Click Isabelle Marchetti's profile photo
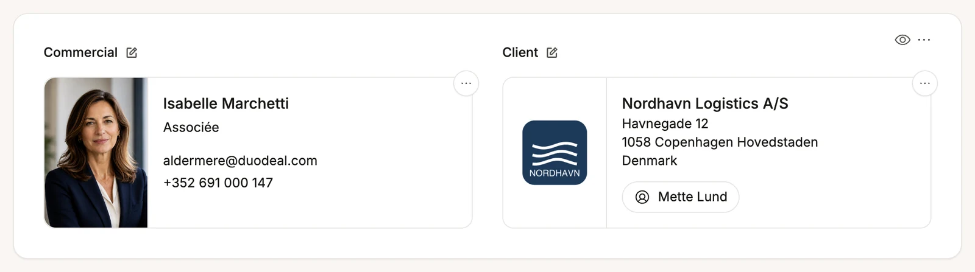 tap(96, 153)
